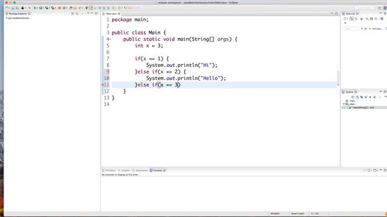This screenshot has width=387, height=217.
Task: Click New Task icon in Task List
Action: coord(345,19)
